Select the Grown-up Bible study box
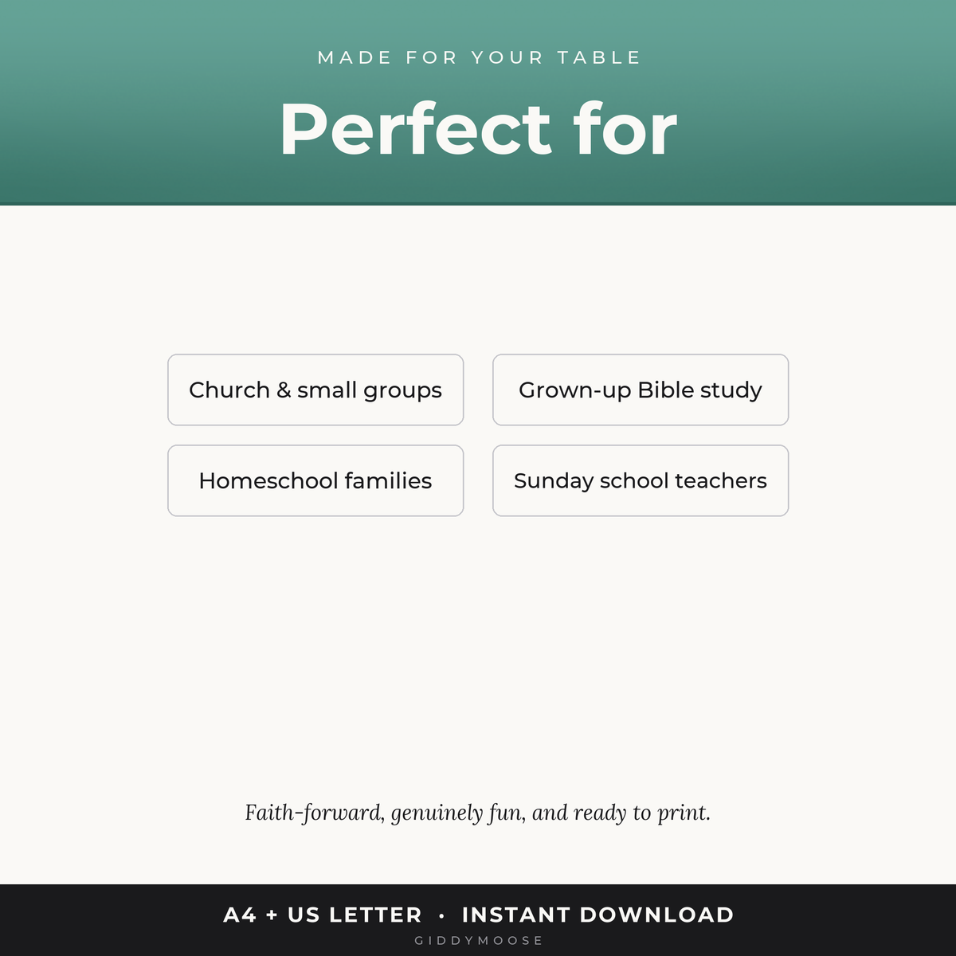This screenshot has height=956, width=956. 641,390
